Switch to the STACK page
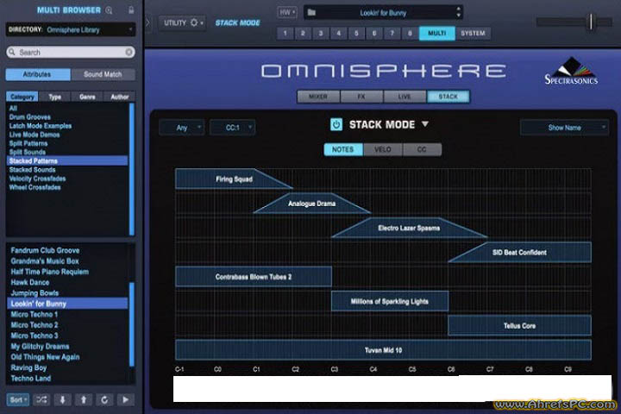621x414 pixels. [448, 97]
